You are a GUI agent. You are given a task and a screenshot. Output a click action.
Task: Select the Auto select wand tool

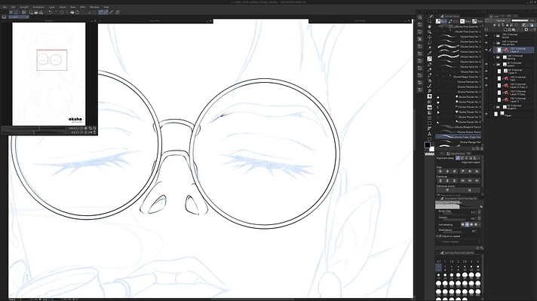click(429, 47)
